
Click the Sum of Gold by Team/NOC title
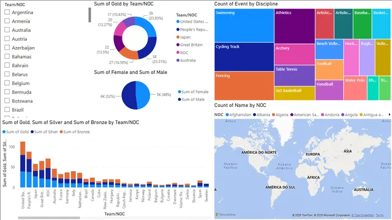tap(124, 4)
